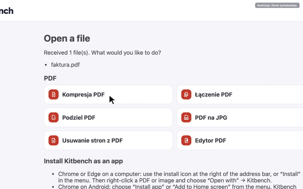Click the Usuwanie stron z PDF icon
This screenshot has height=189, width=303.
tap(54, 140)
